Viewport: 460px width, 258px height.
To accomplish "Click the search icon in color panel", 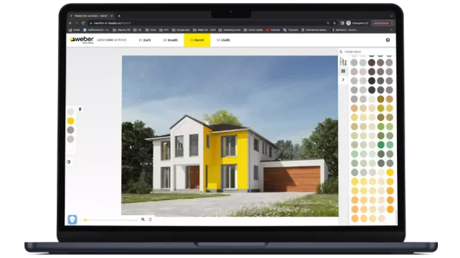I will point(341,52).
